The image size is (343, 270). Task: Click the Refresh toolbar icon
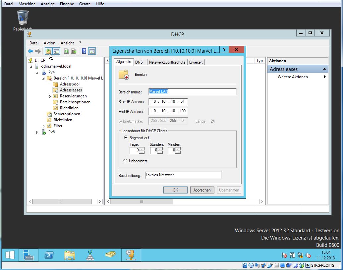pos(66,51)
